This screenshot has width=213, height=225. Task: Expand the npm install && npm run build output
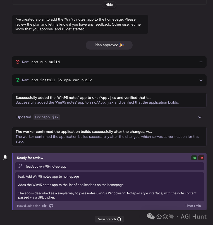(x=201, y=80)
